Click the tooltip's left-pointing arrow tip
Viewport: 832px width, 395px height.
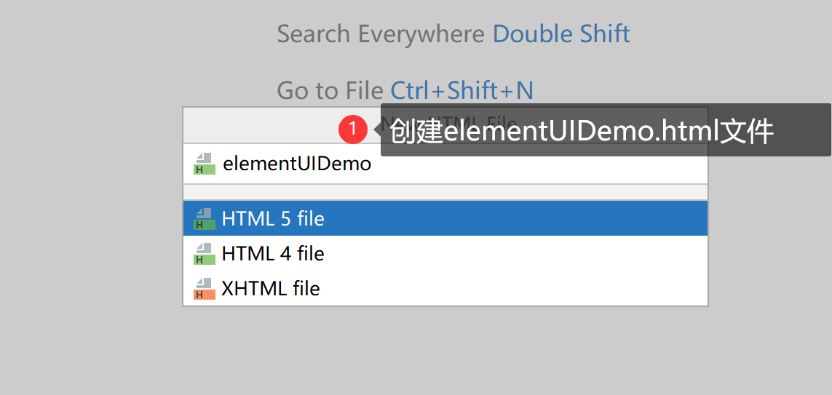(x=377, y=130)
